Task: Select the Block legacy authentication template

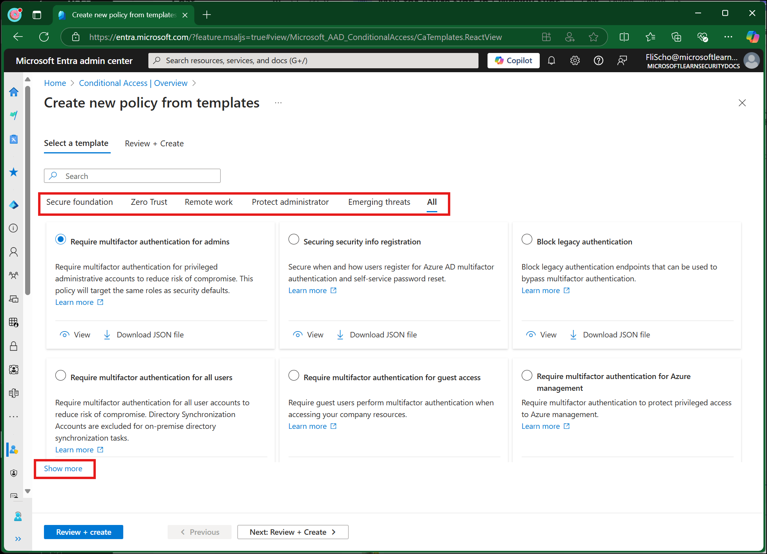Action: [527, 239]
